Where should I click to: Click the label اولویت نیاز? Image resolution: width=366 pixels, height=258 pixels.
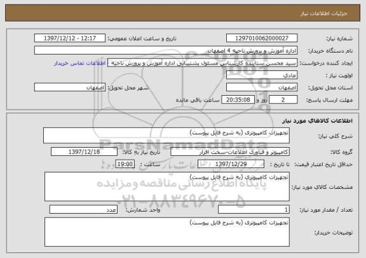[x=339, y=75]
